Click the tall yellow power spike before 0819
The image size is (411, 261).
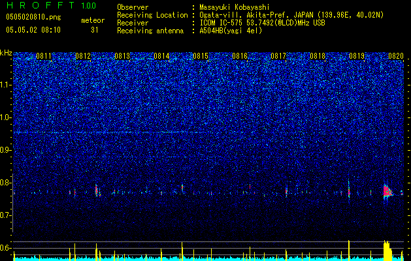click(349, 251)
